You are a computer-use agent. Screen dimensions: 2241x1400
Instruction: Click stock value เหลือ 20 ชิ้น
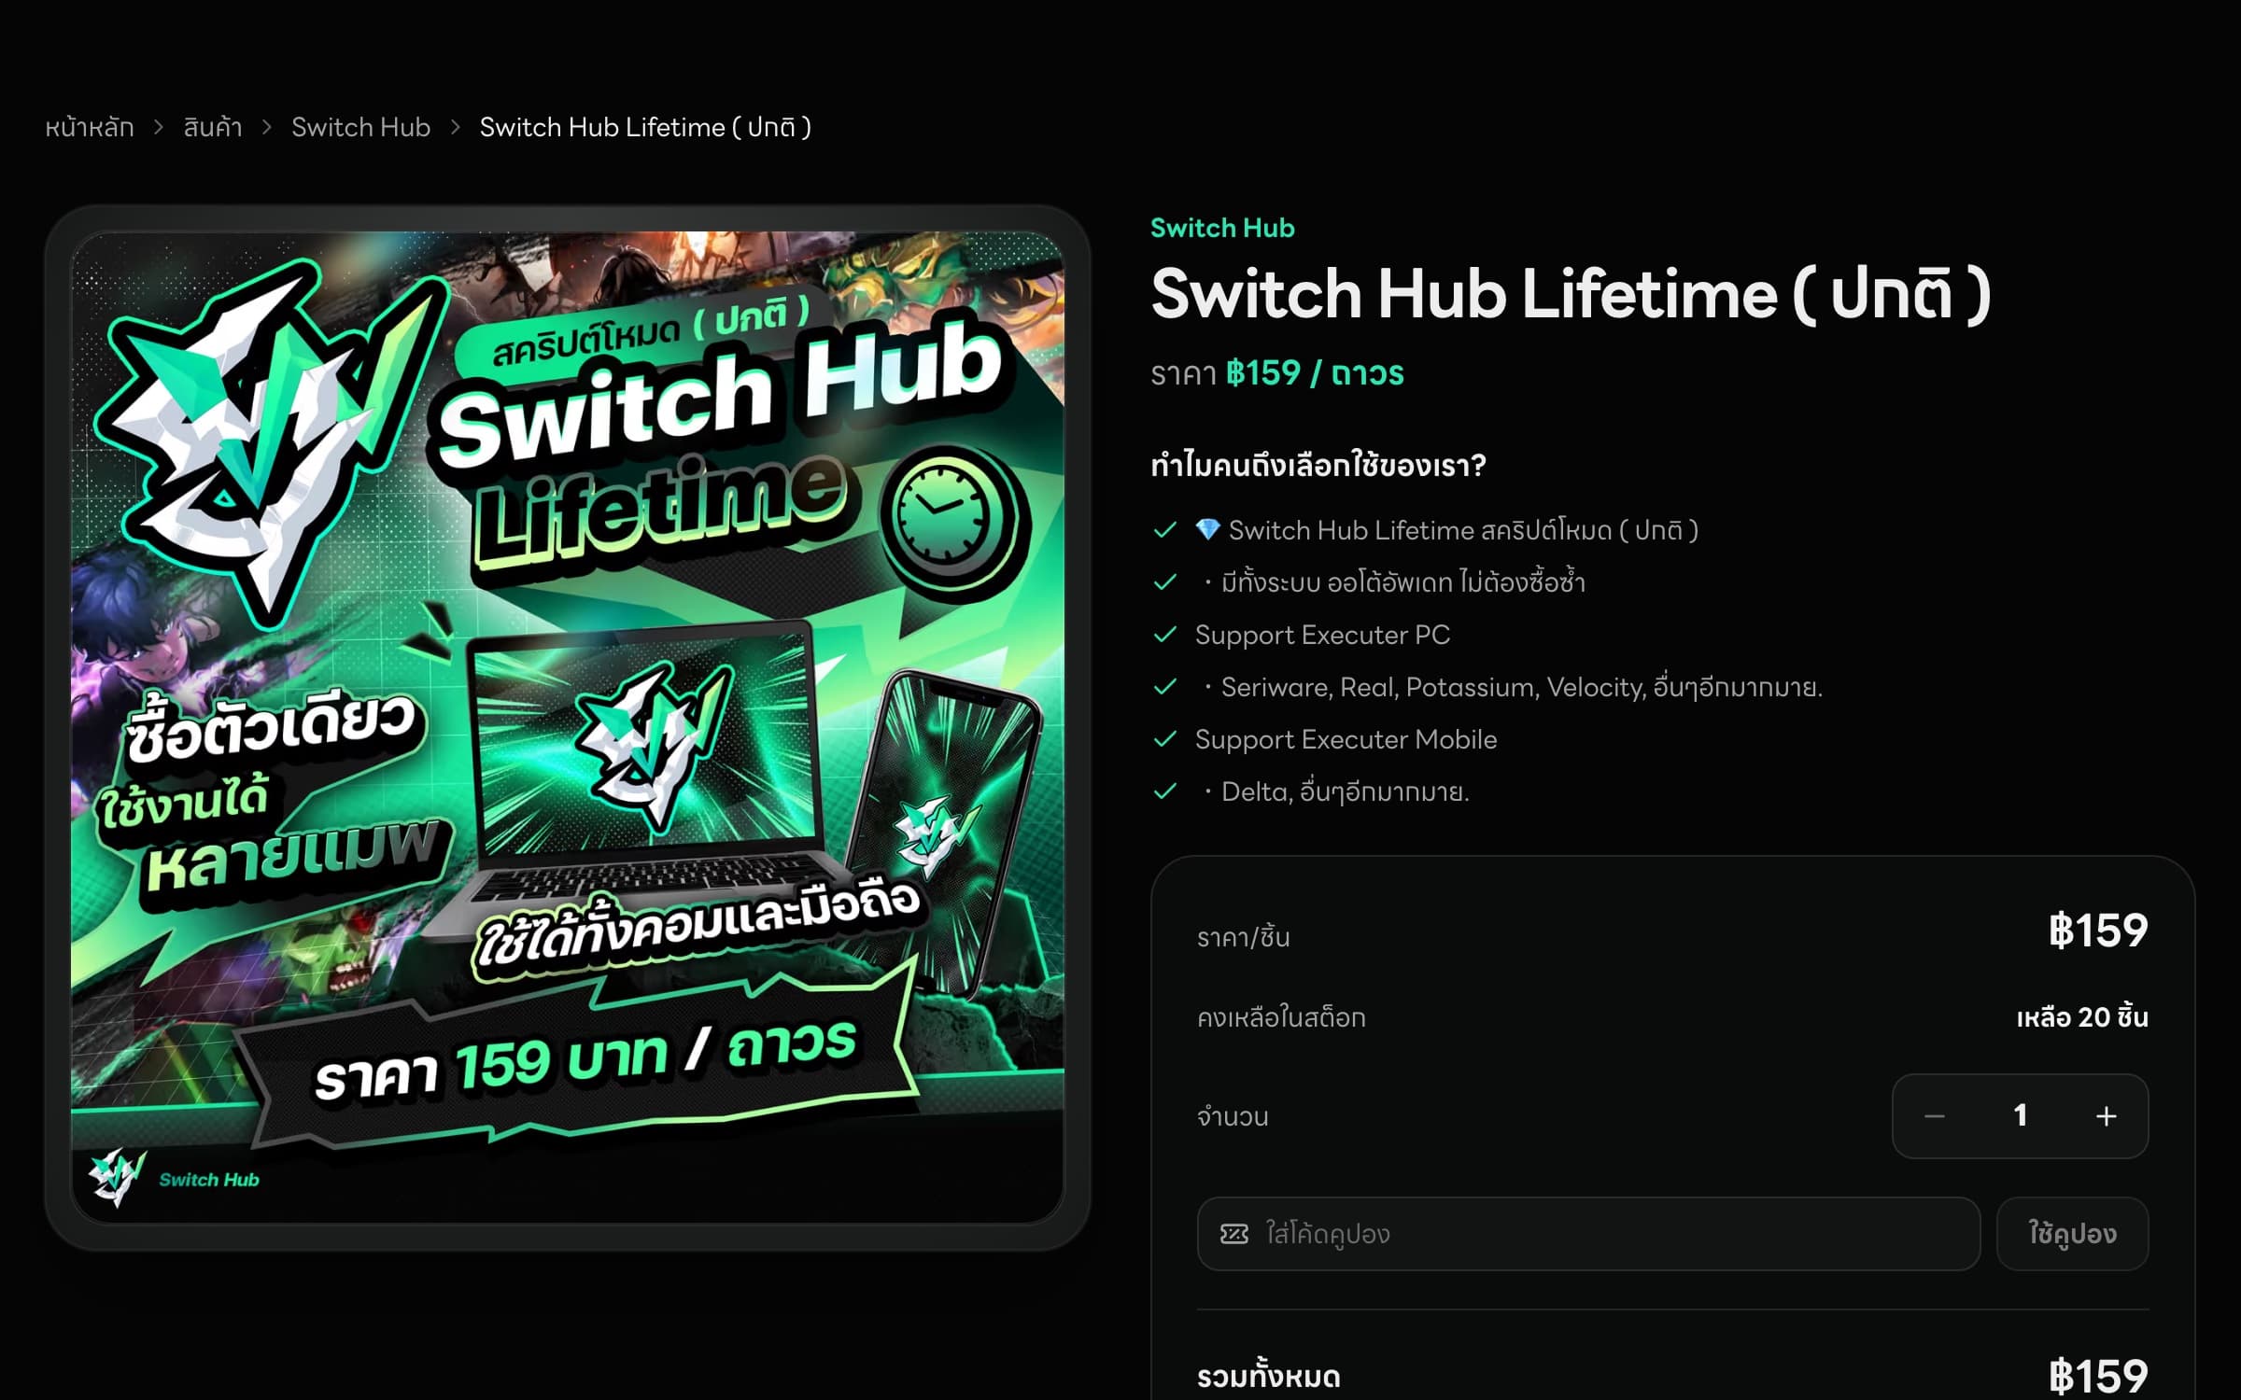(x=2082, y=1016)
